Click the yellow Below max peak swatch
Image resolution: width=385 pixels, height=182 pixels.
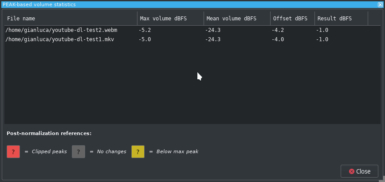coord(138,151)
